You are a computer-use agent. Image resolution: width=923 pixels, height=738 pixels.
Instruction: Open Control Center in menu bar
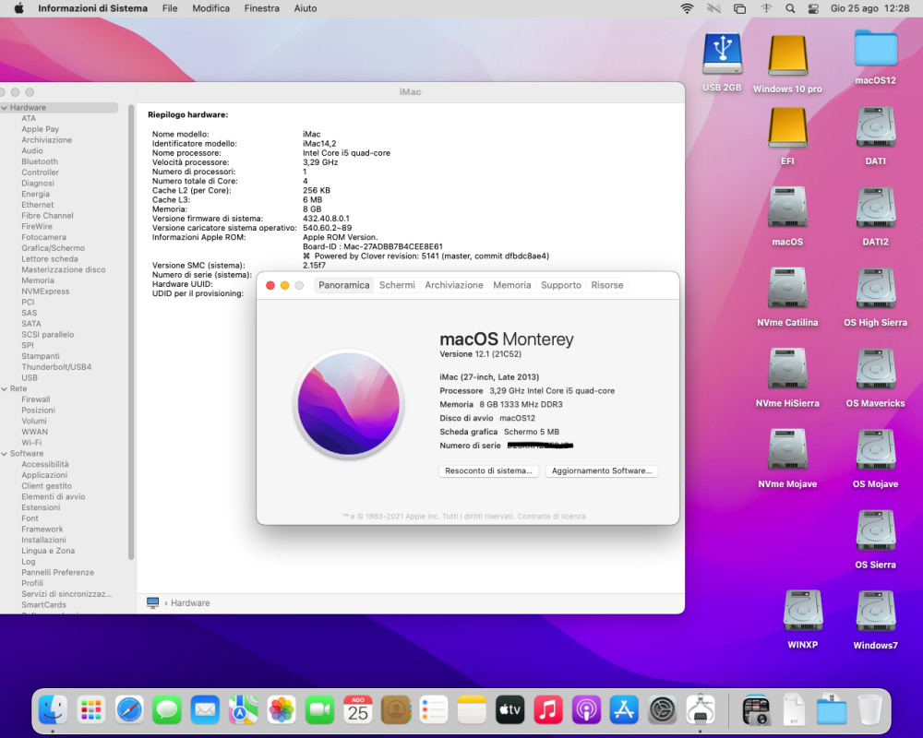pyautogui.click(x=813, y=8)
